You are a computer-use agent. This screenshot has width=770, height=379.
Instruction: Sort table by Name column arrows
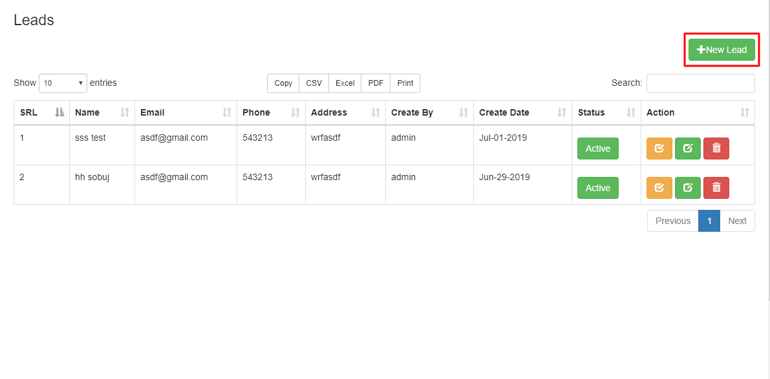point(125,112)
